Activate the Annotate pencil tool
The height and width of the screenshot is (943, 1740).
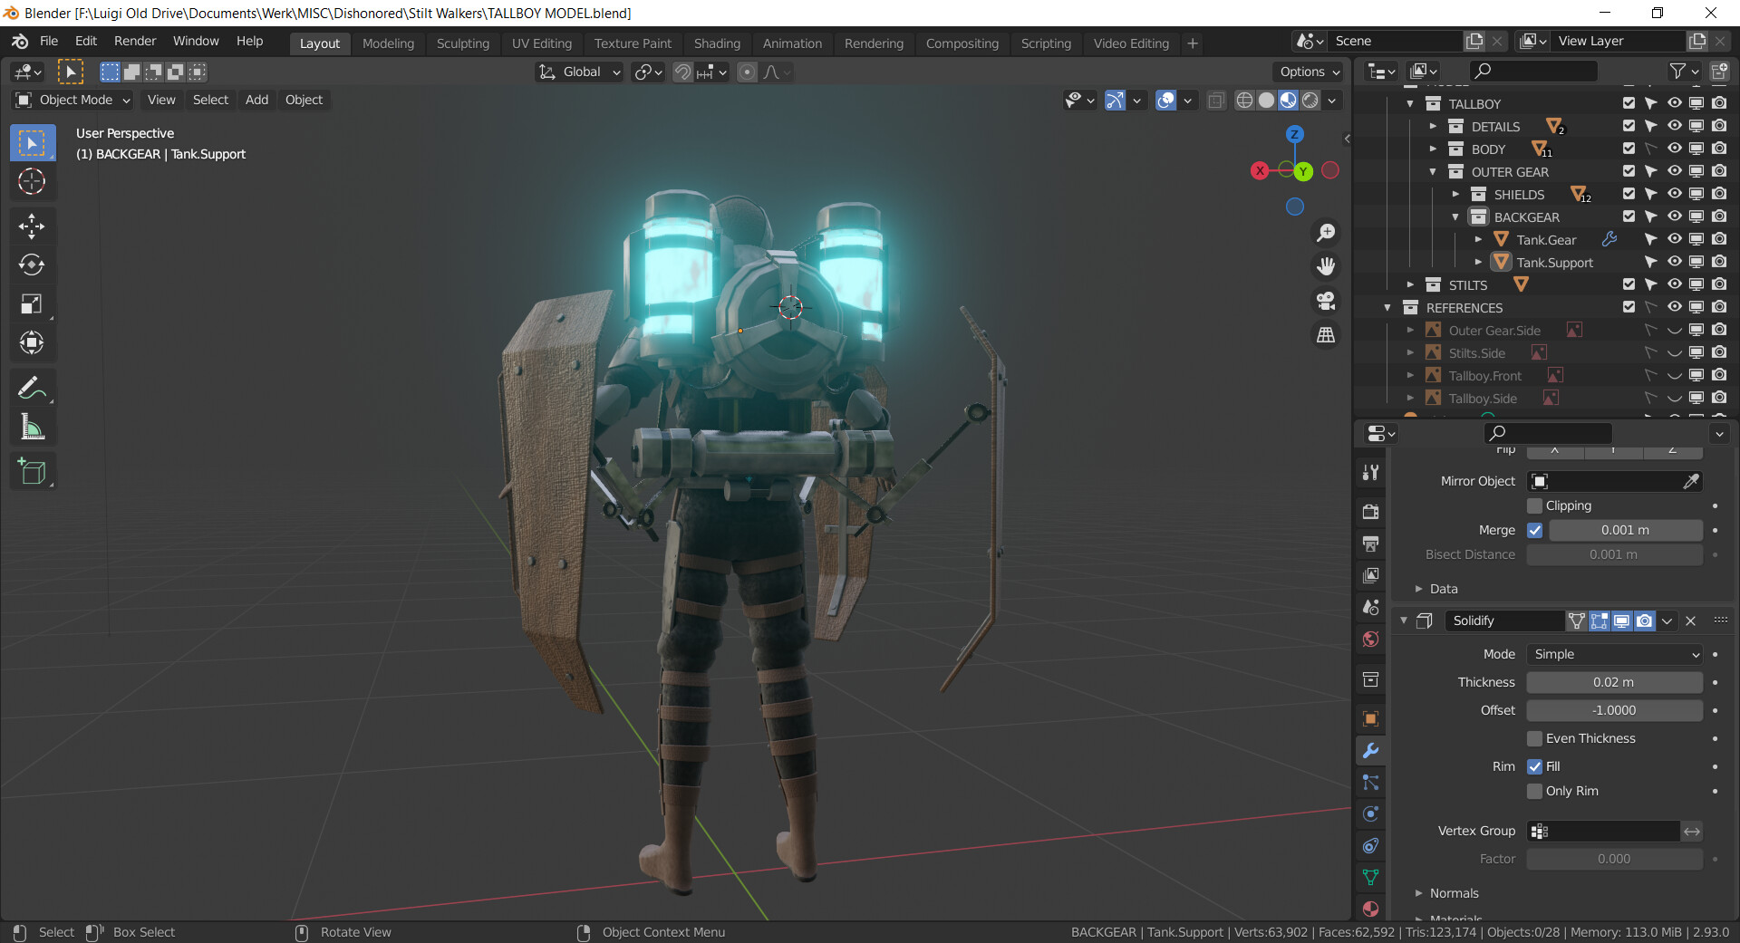32,389
